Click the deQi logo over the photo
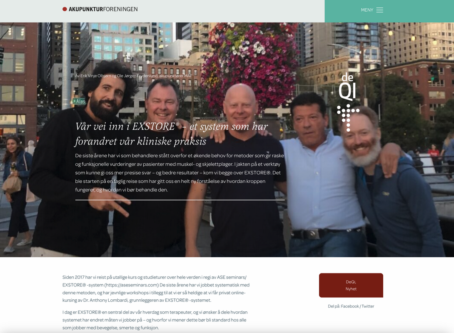Screen dimensions: 454x333 click(x=348, y=102)
